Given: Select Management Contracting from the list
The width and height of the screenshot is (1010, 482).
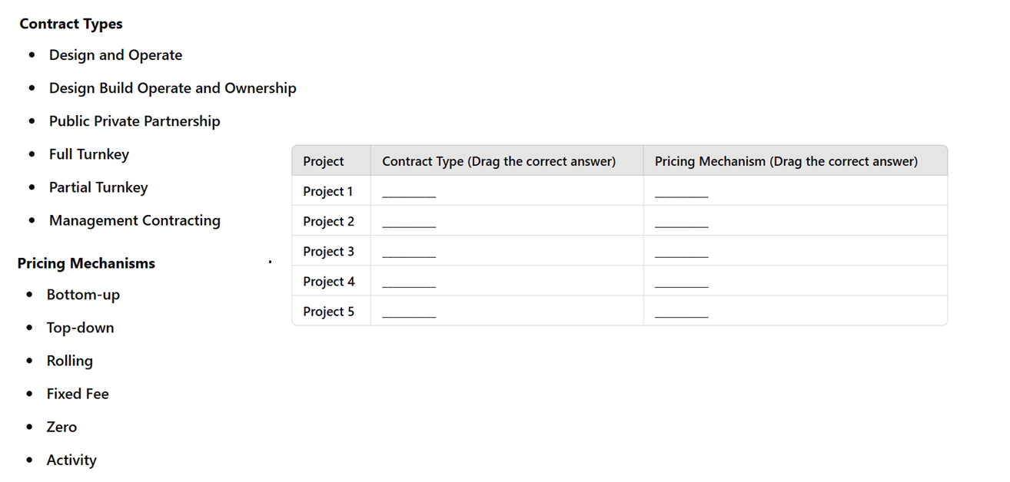Looking at the screenshot, I should click(135, 220).
